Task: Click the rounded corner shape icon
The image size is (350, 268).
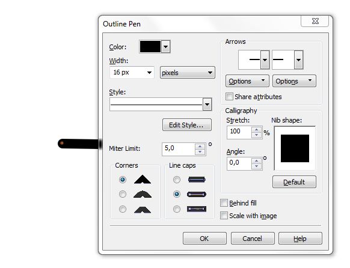Action: pos(143,195)
